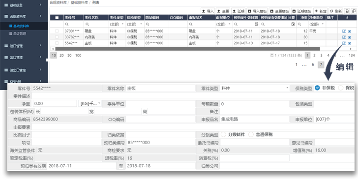Edit the 主板 row
This screenshot has width=358, height=181.
click(344, 43)
